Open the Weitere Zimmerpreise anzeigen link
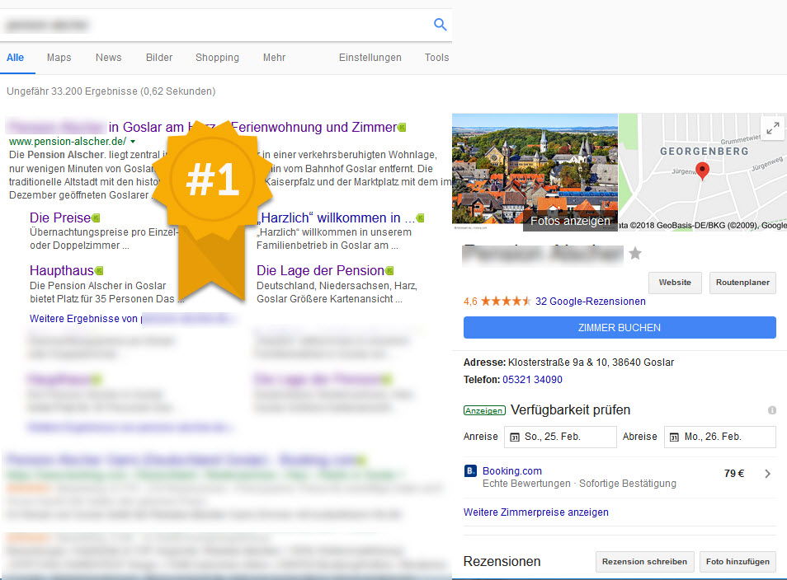787x580 pixels. click(535, 512)
